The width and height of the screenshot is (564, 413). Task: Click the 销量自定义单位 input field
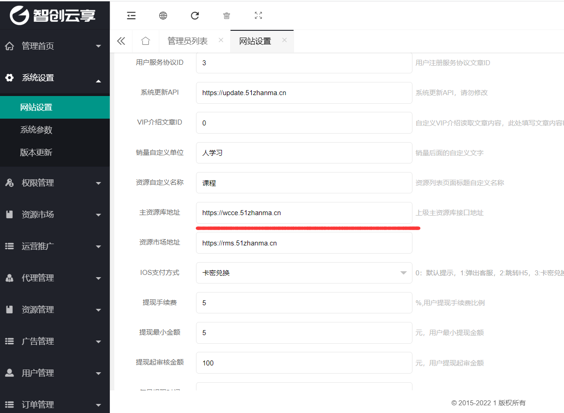click(304, 153)
